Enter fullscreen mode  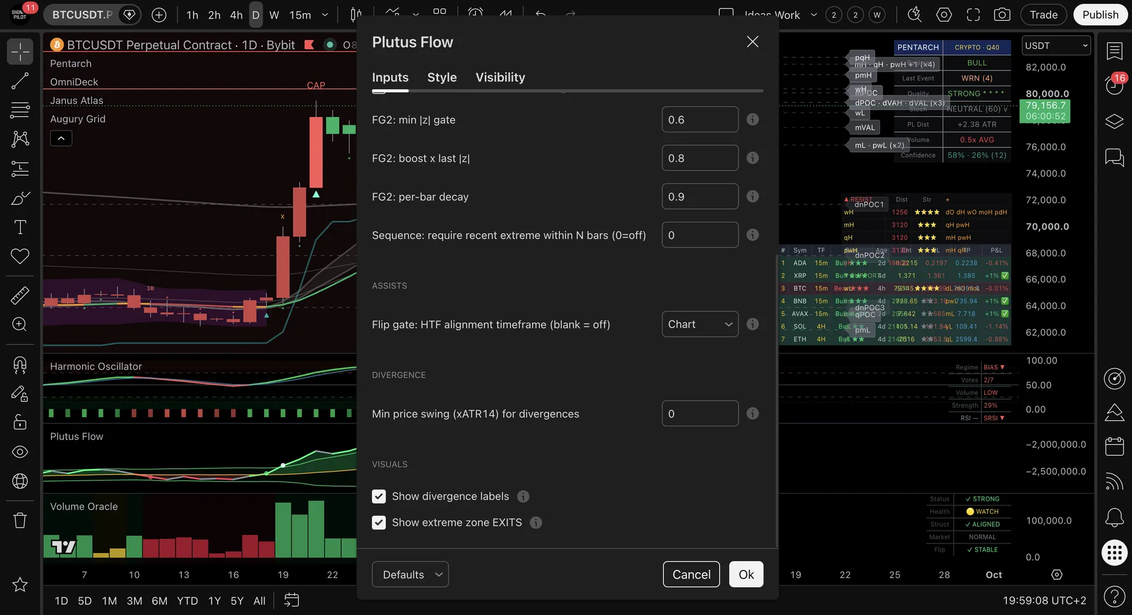(973, 15)
